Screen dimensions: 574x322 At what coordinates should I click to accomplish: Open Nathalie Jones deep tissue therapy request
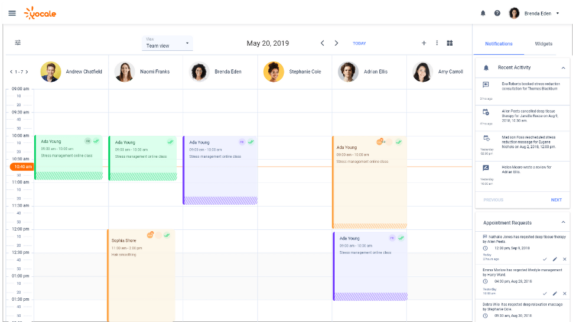coord(523,248)
